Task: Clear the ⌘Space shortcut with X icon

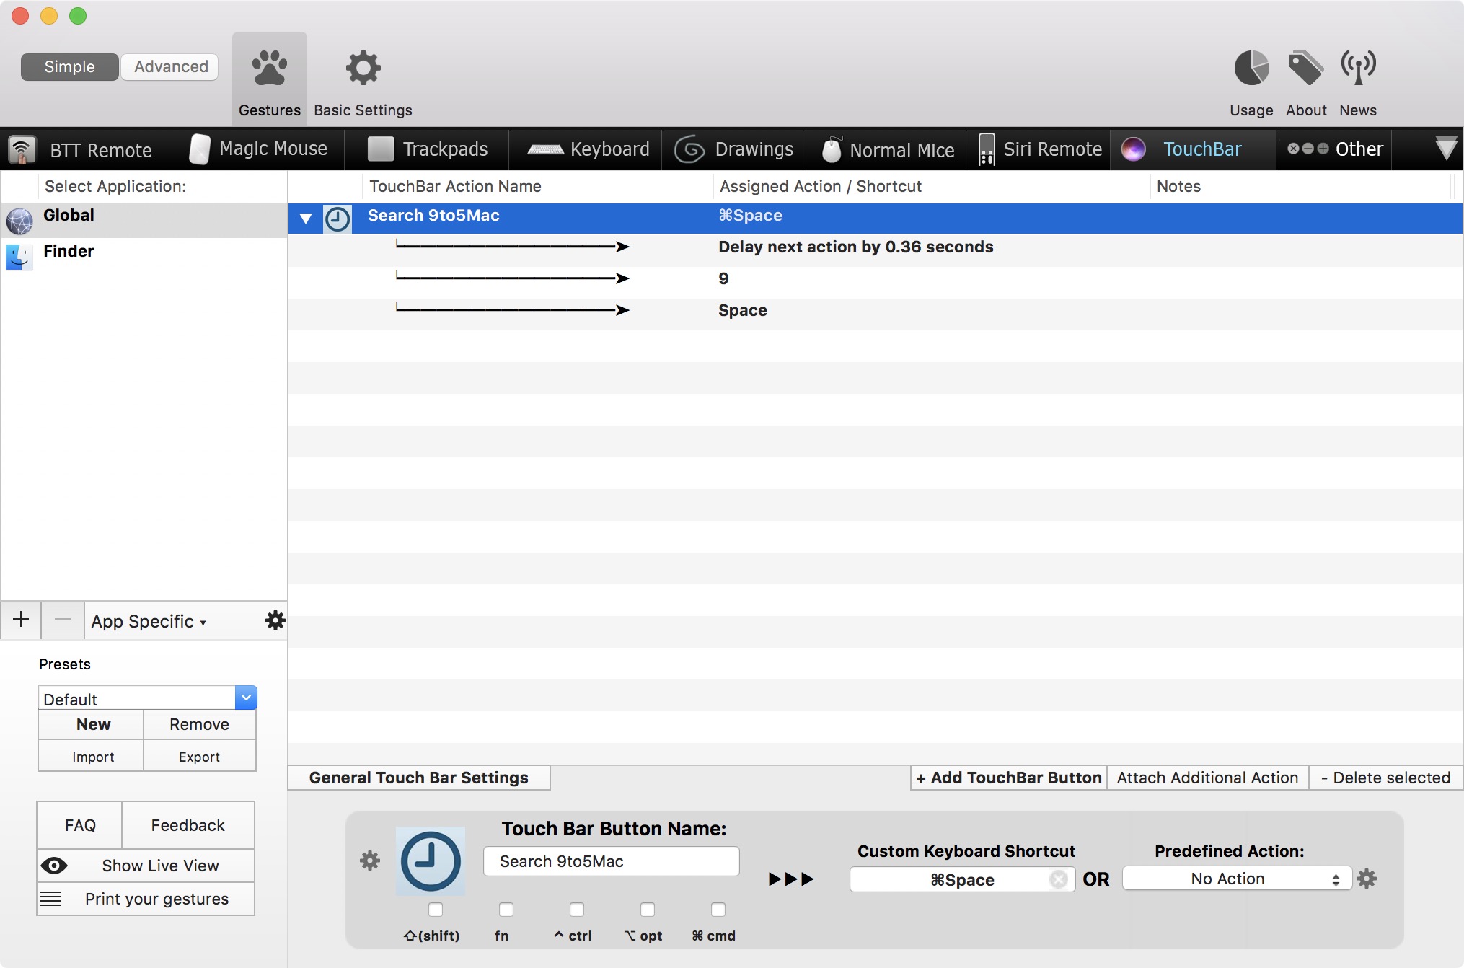Action: [1058, 879]
